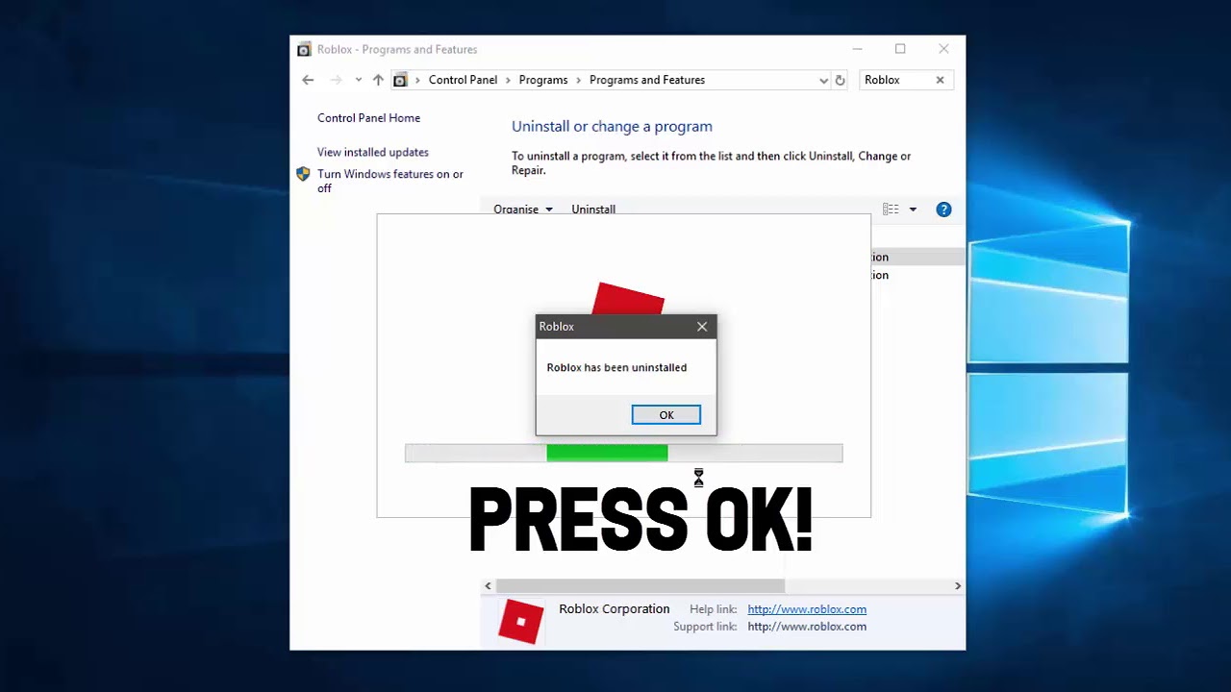Click the Control Panel icon in address bar

[x=400, y=80]
